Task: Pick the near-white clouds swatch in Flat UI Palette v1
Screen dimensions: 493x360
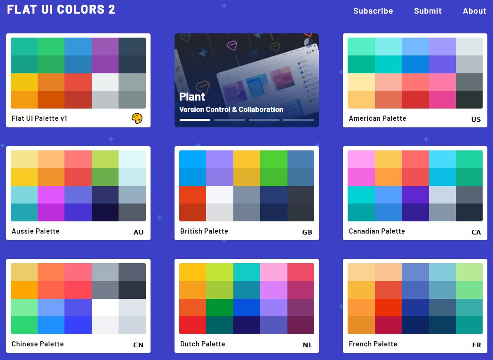Action: tap(105, 82)
